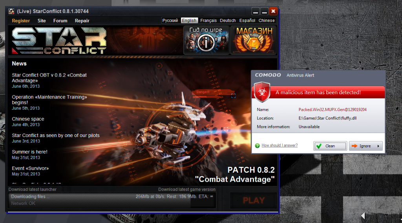The height and width of the screenshot is (223, 402).
Task: Click 'Download latest game version' link
Action: pyautogui.click(x=186, y=189)
